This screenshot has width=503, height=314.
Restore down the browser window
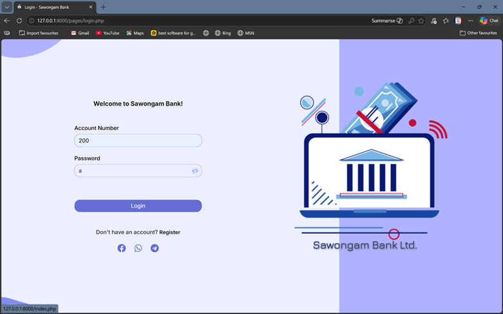tap(479, 6)
